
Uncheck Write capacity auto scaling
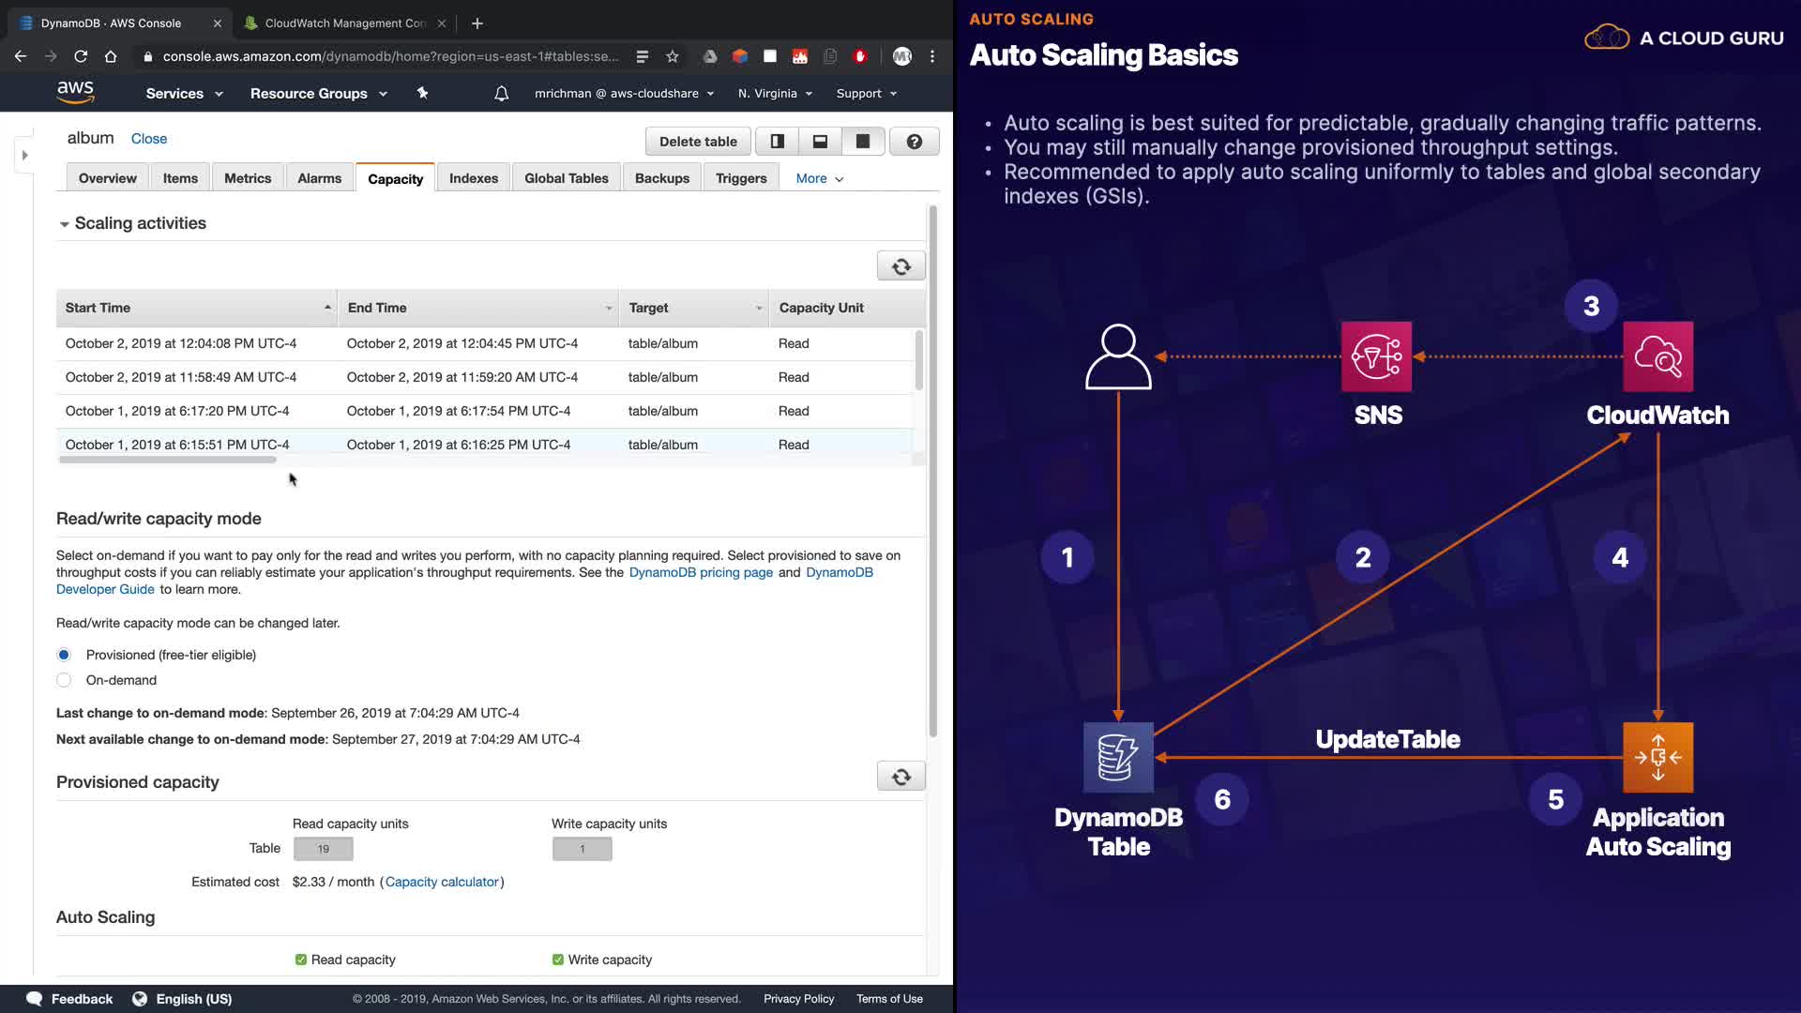point(558,960)
